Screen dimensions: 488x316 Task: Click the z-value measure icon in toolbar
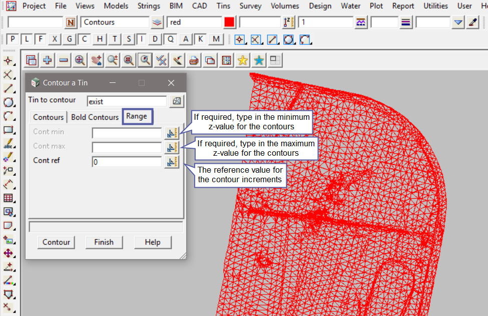[289, 22]
